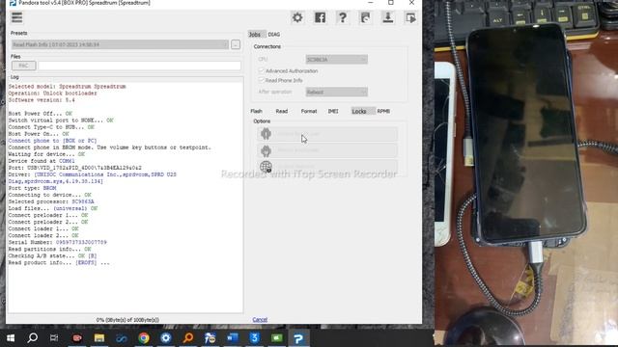Open the green taskbar app icon
This screenshot has height=347, width=618.
tap(277, 338)
